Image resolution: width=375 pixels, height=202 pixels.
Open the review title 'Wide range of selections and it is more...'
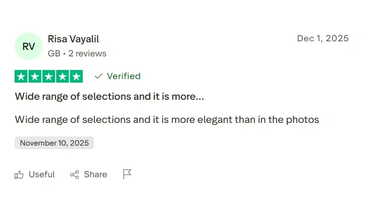(x=110, y=96)
